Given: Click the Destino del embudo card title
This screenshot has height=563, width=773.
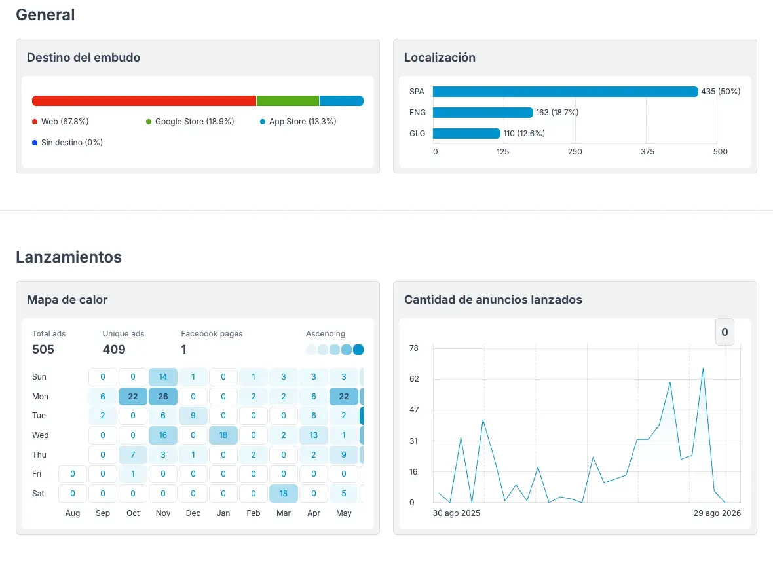Looking at the screenshot, I should click(x=83, y=58).
